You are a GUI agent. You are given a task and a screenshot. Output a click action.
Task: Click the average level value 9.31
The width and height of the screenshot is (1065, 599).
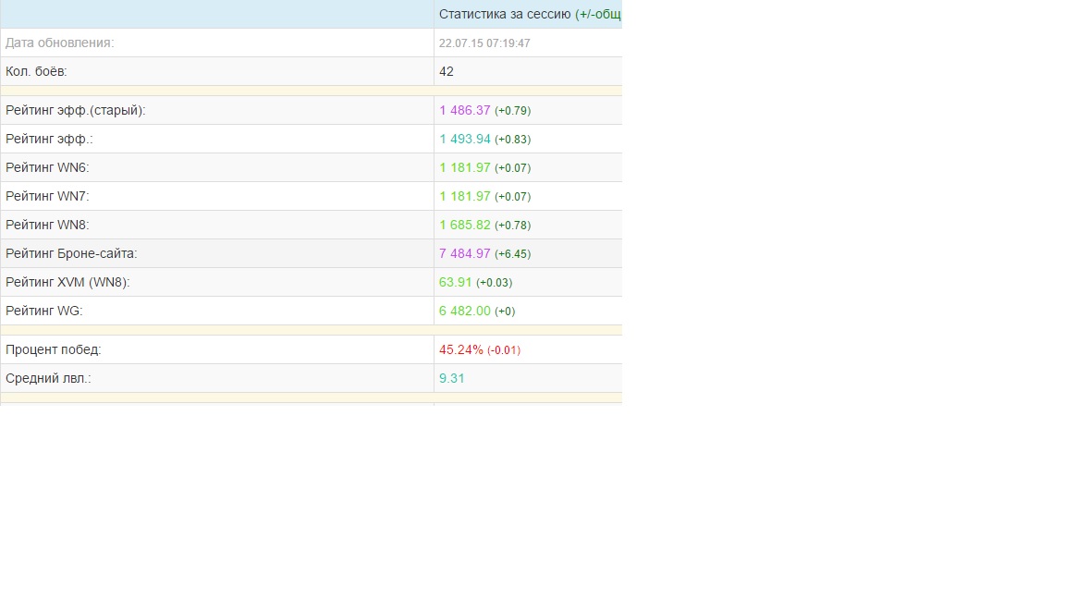click(452, 378)
